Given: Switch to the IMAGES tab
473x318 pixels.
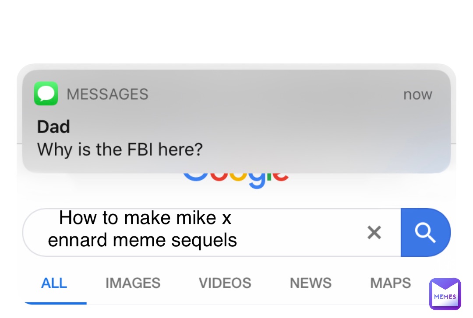Looking at the screenshot, I should tap(133, 283).
